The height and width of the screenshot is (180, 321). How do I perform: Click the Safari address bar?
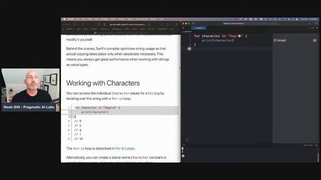click(x=130, y=24)
